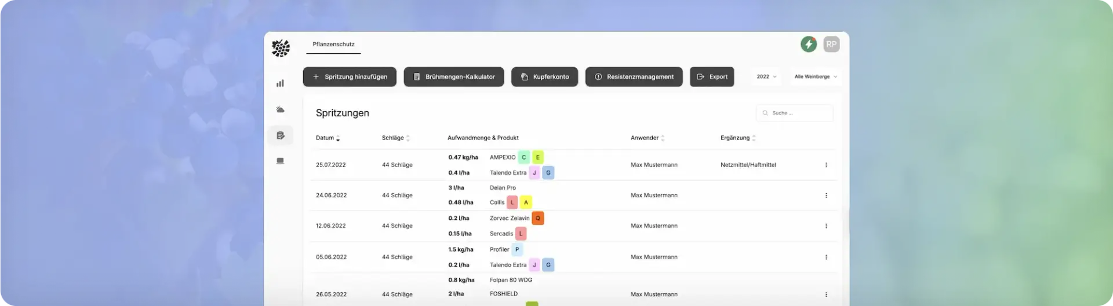Sort table by Datum column
This screenshot has width=1113, height=306.
(x=328, y=138)
